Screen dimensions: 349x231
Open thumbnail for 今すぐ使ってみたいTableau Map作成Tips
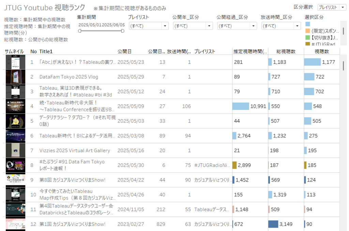(x=15, y=195)
